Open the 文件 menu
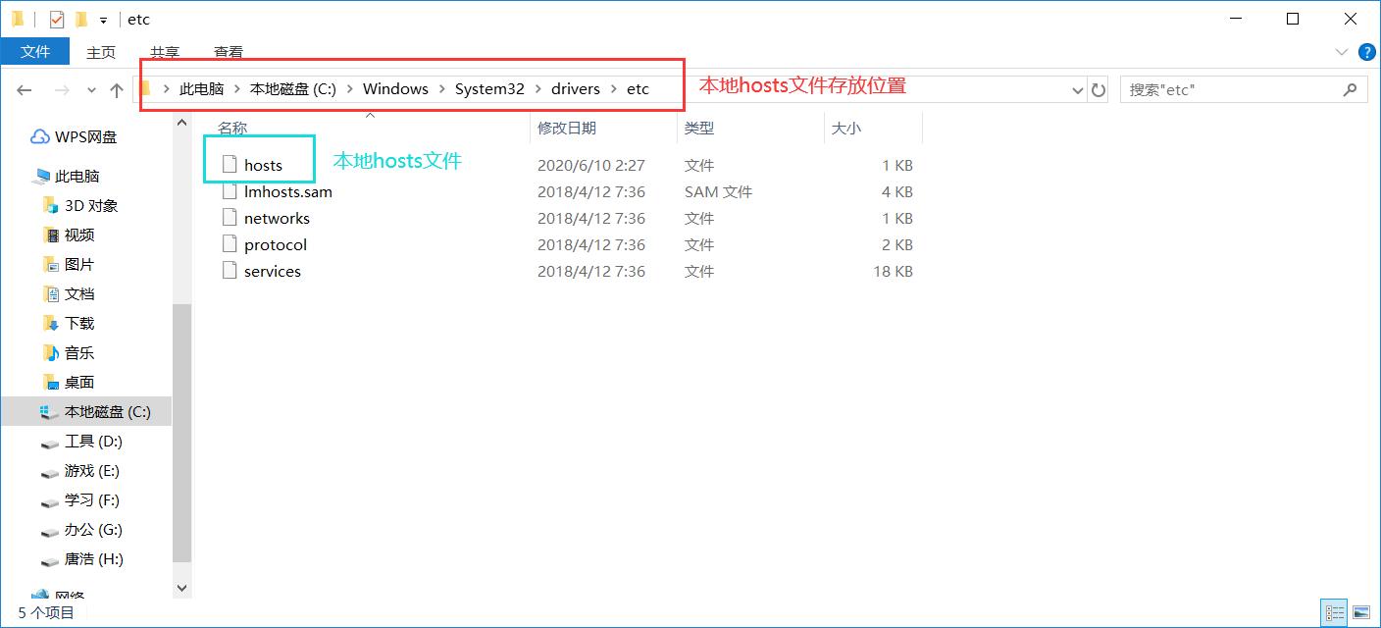Viewport: 1381px width, 628px height. [35, 51]
